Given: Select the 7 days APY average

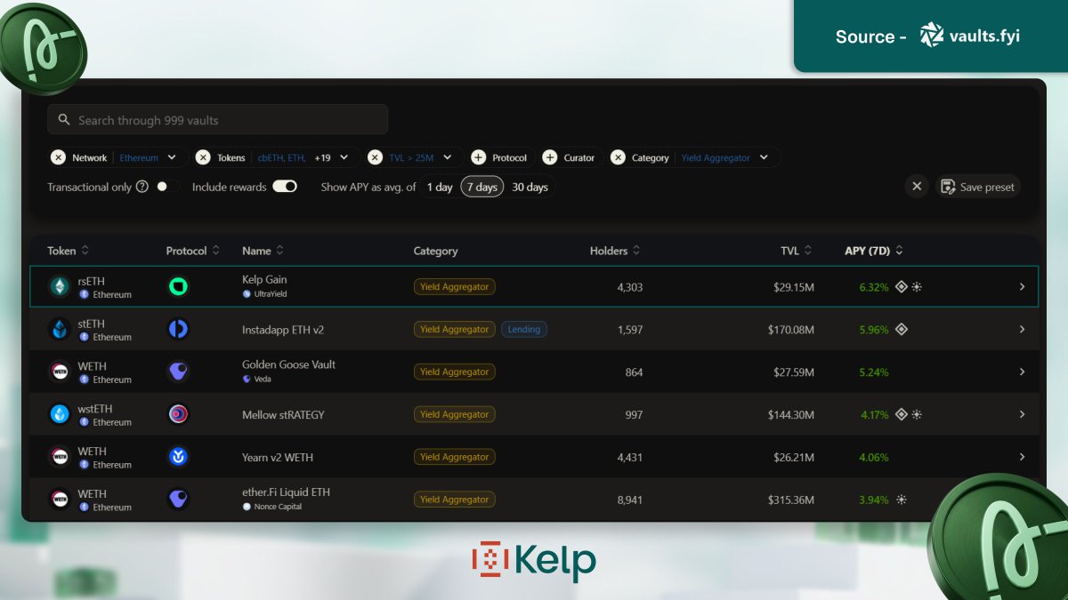Looking at the screenshot, I should coord(482,187).
